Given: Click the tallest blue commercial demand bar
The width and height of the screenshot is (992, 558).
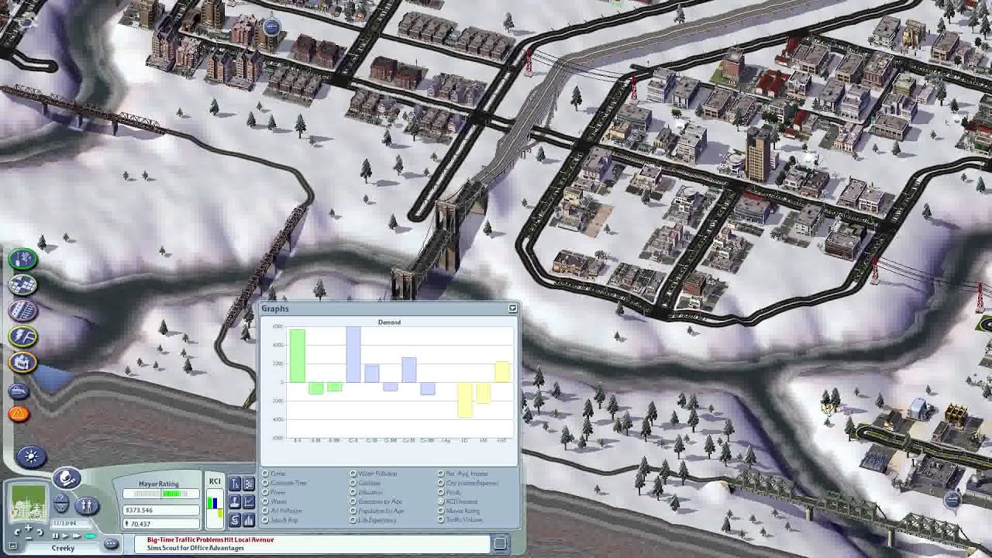Looking at the screenshot, I should [353, 354].
